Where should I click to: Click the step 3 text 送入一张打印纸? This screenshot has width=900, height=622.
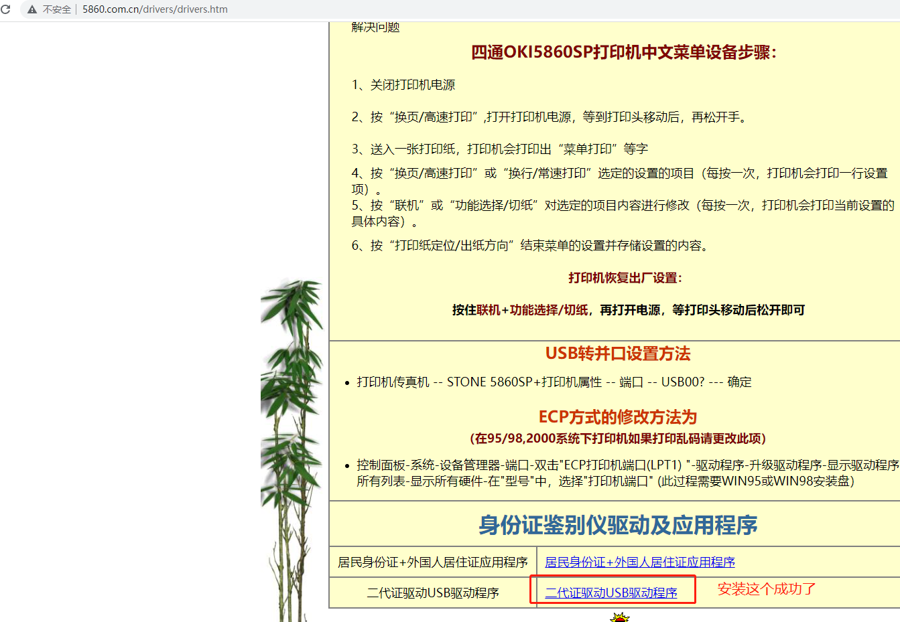(x=500, y=149)
